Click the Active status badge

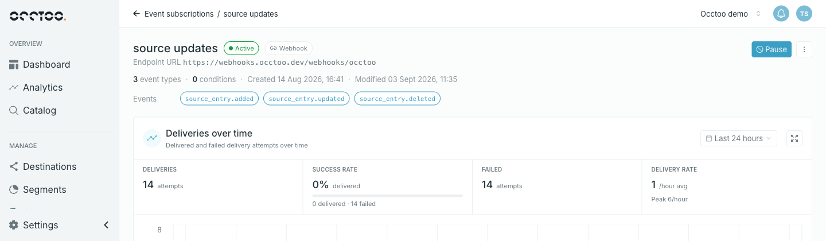coord(241,48)
